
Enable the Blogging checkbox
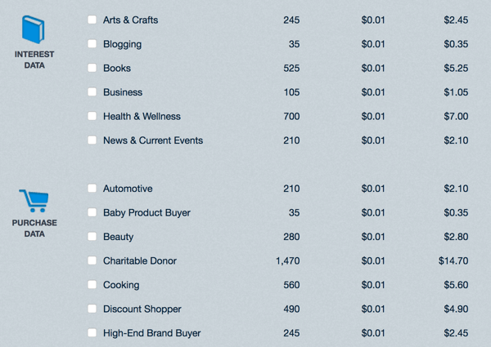pyautogui.click(x=92, y=43)
